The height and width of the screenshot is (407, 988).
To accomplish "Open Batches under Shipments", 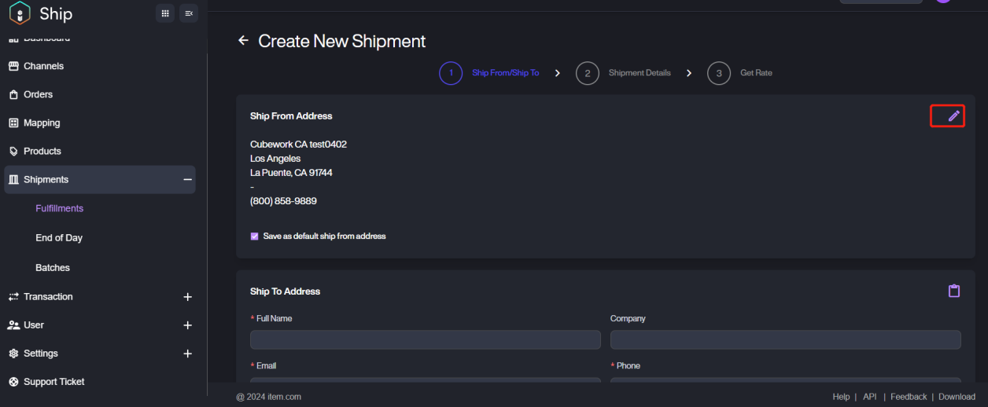I will 53,268.
